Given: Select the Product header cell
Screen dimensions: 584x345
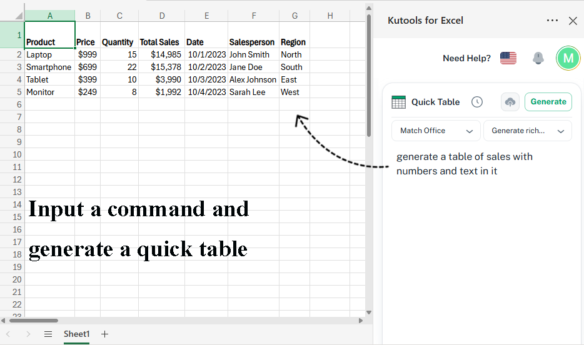Looking at the screenshot, I should (49, 35).
